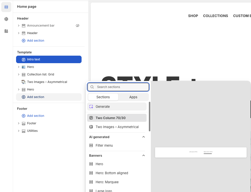Click the Generate button
Screen dimensions: 251x192
(117, 107)
